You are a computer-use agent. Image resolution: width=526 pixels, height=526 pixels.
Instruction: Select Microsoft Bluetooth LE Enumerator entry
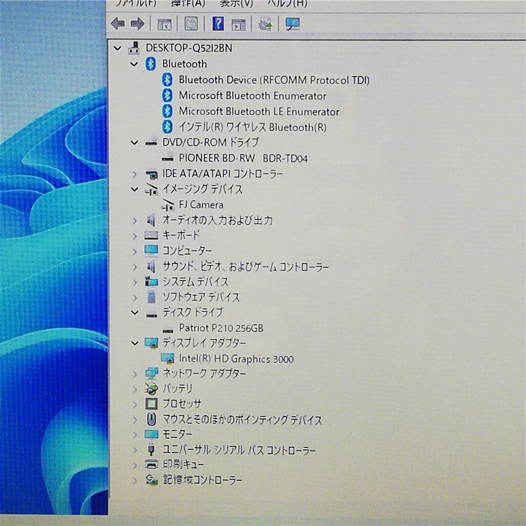[x=259, y=112]
